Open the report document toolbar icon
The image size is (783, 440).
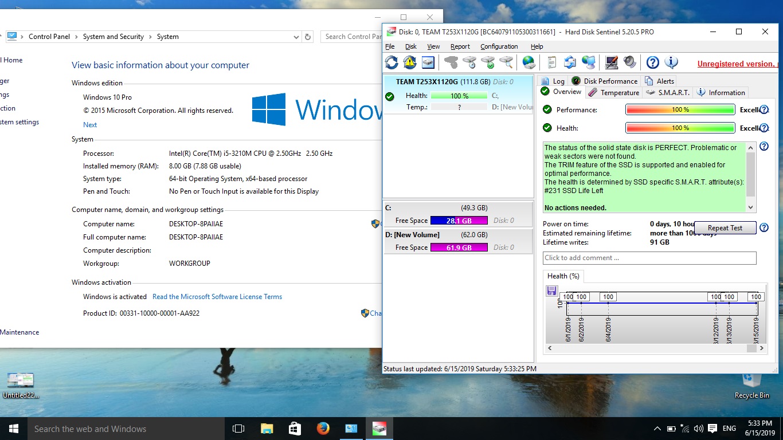click(x=551, y=62)
